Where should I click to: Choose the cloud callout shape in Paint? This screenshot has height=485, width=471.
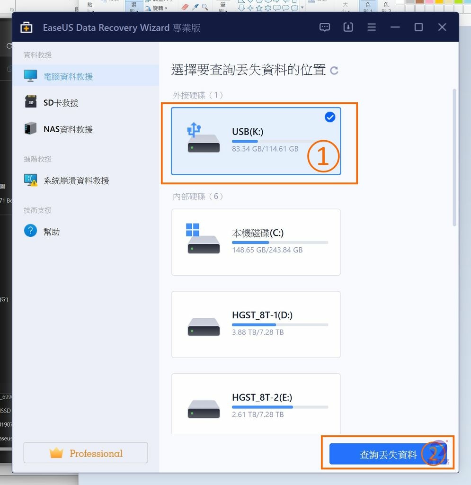294,8
